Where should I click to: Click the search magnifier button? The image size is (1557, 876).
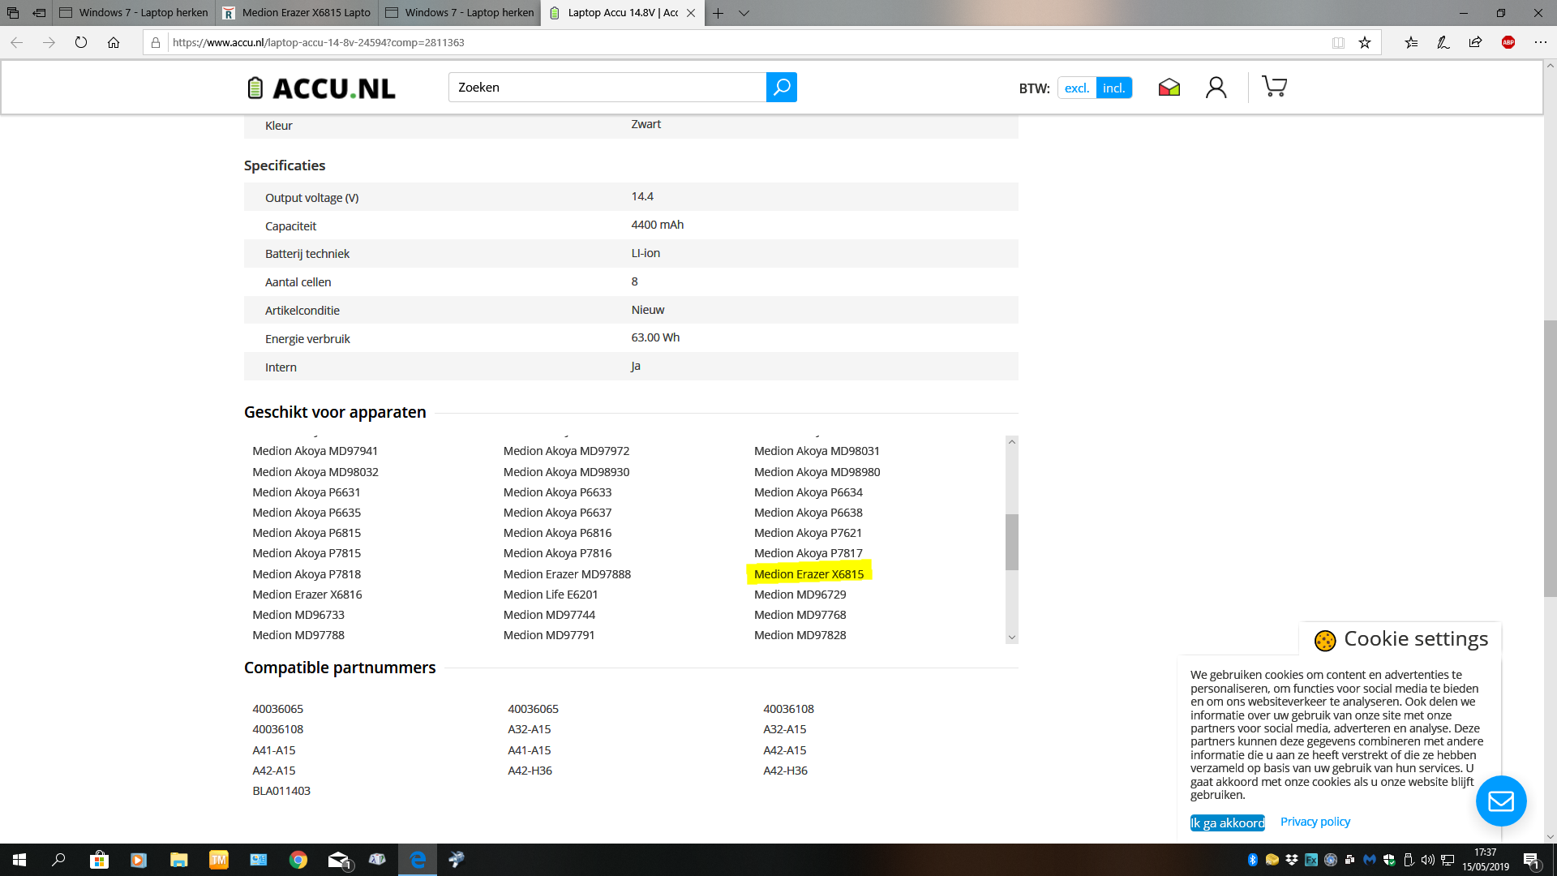tap(781, 88)
